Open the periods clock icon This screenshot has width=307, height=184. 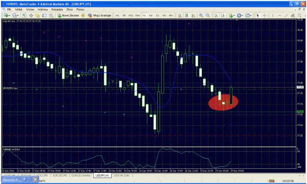pyautogui.click(x=239, y=15)
